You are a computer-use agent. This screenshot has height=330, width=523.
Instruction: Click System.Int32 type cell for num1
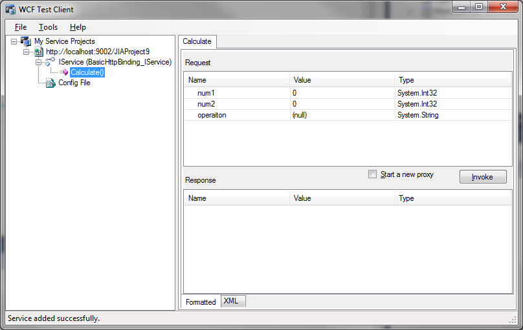point(453,93)
